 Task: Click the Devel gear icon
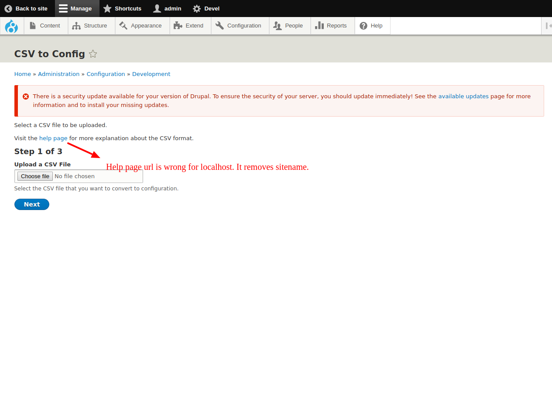click(197, 8)
